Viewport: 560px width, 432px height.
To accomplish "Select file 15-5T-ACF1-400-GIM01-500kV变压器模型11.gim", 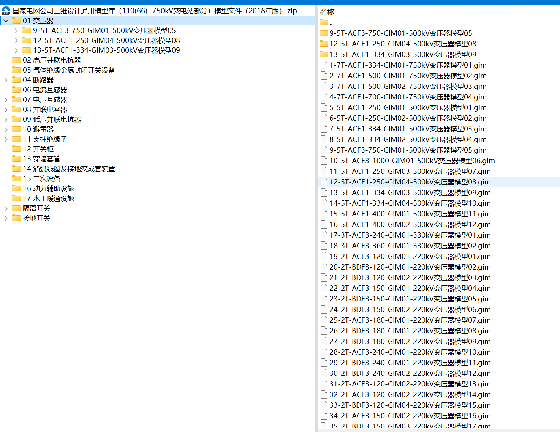I will 410,214.
